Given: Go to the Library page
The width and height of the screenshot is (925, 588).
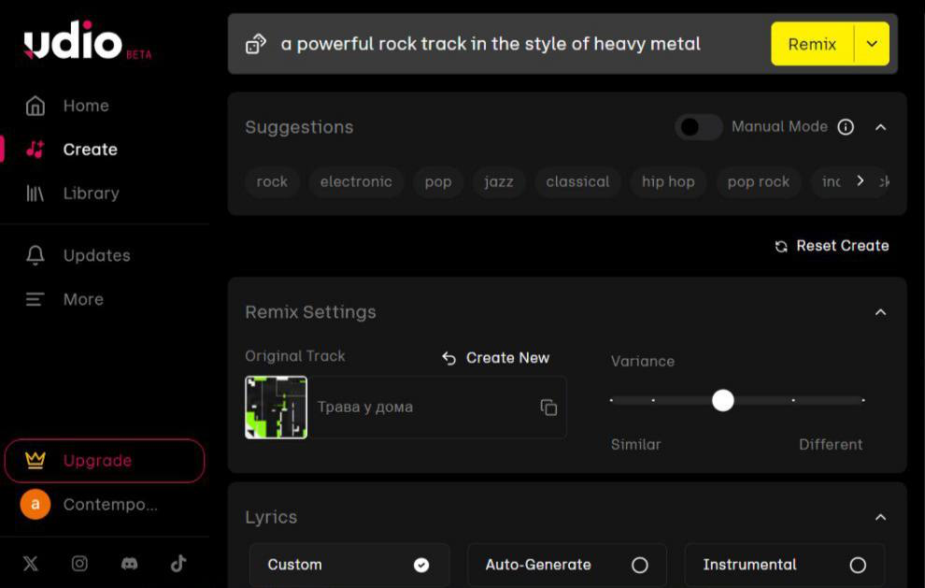Looking at the screenshot, I should pyautogui.click(x=91, y=194).
